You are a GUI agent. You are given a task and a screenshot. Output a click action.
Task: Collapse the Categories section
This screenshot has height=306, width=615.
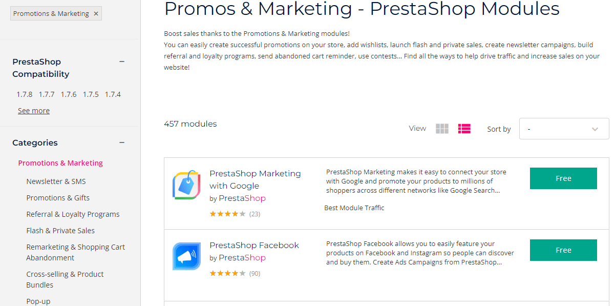[122, 142]
